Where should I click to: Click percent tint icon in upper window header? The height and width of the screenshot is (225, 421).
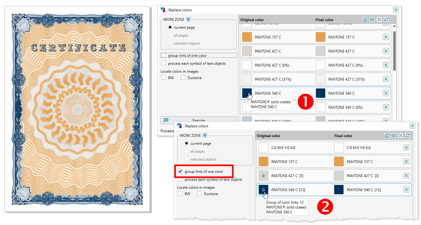379,20
